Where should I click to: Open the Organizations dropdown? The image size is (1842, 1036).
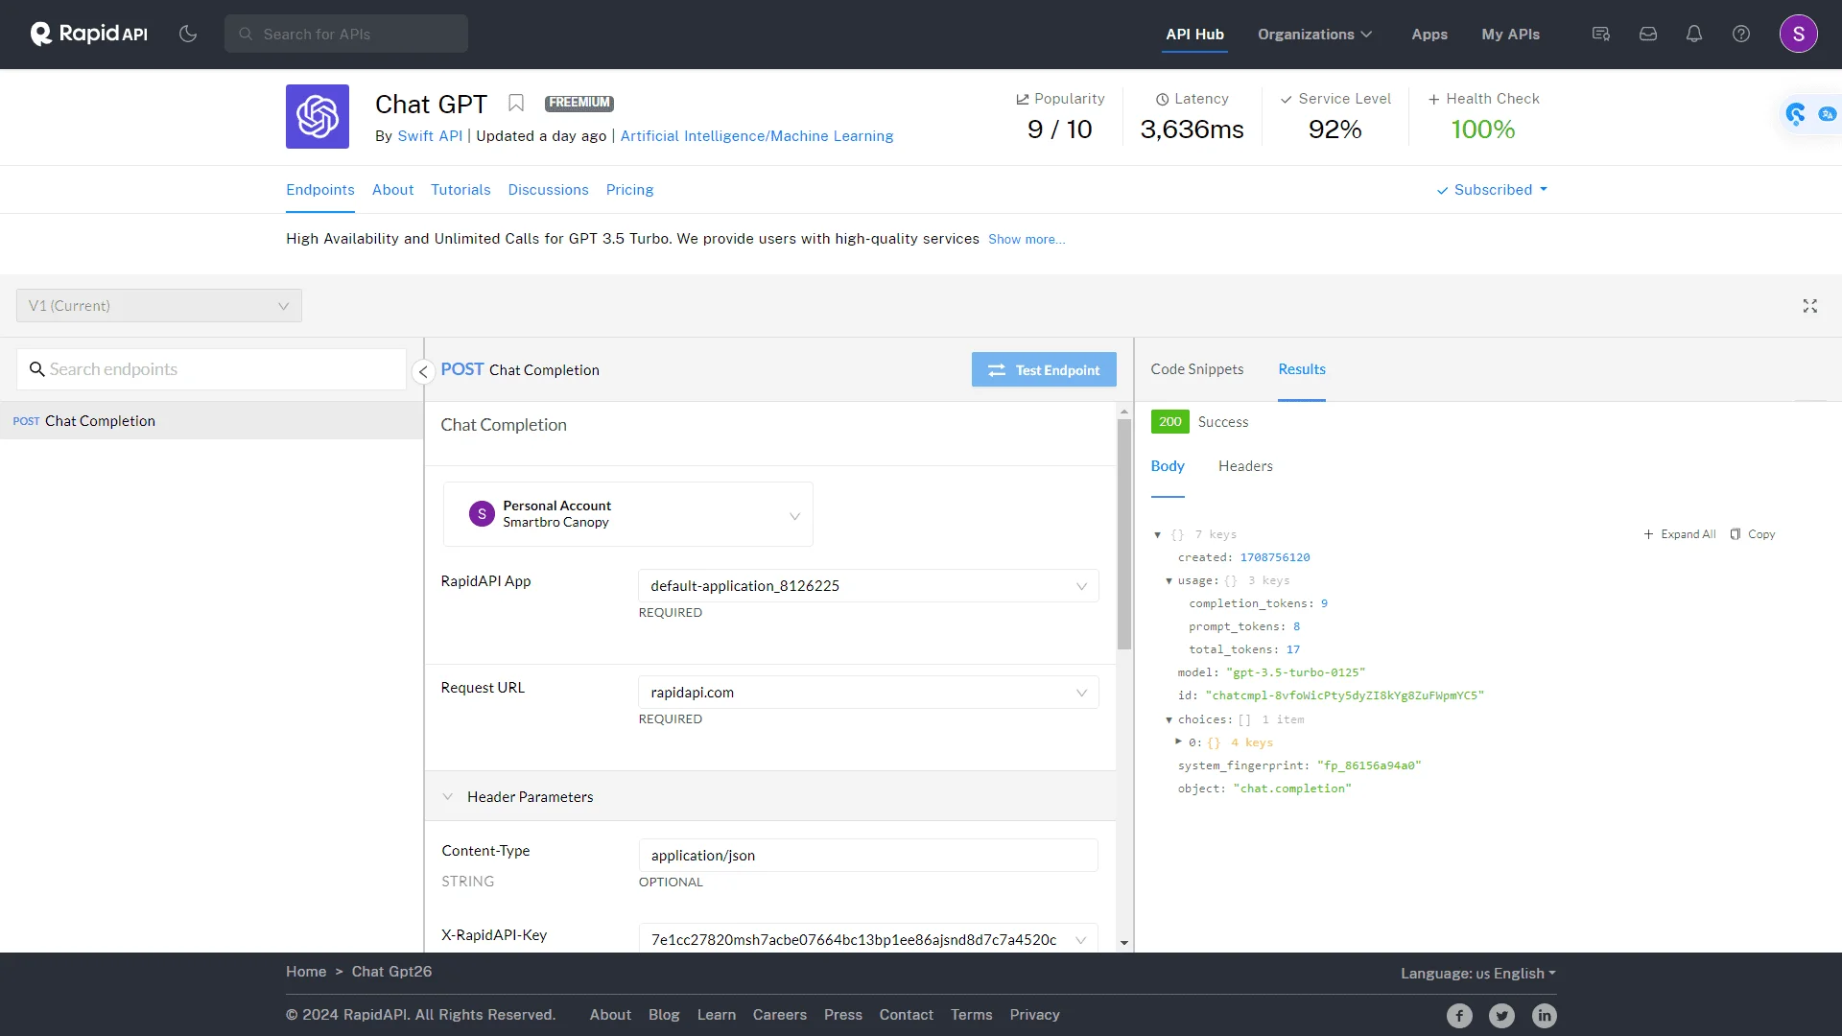[x=1315, y=35]
